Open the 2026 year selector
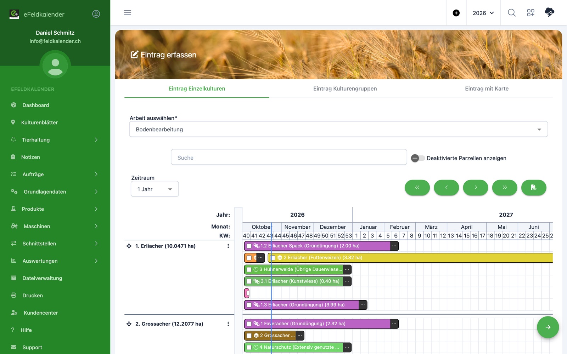Screen dimensions: 567x354 pos(483,13)
